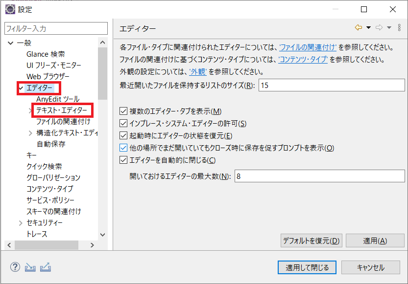Screen dimensions: 408x284
Task: Select グローバリゼーション in the tree
Action: pos(53,178)
